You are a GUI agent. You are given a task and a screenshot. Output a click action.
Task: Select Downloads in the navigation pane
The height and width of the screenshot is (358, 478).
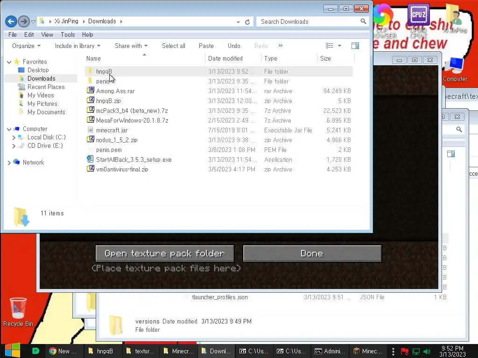[x=41, y=78]
